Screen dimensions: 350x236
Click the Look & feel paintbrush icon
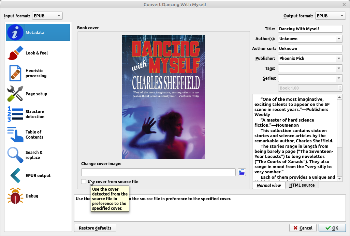15,53
